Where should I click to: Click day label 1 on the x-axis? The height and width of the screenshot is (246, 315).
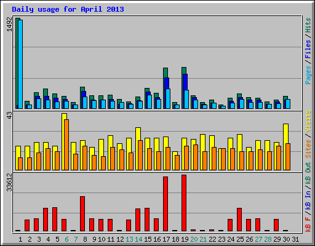click(20, 239)
